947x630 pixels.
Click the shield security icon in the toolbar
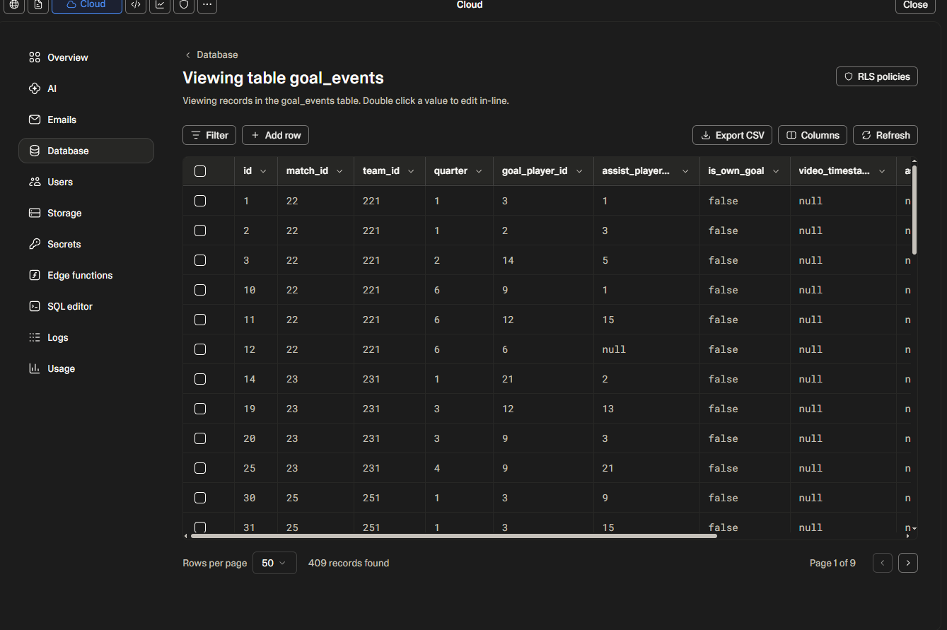pyautogui.click(x=183, y=6)
